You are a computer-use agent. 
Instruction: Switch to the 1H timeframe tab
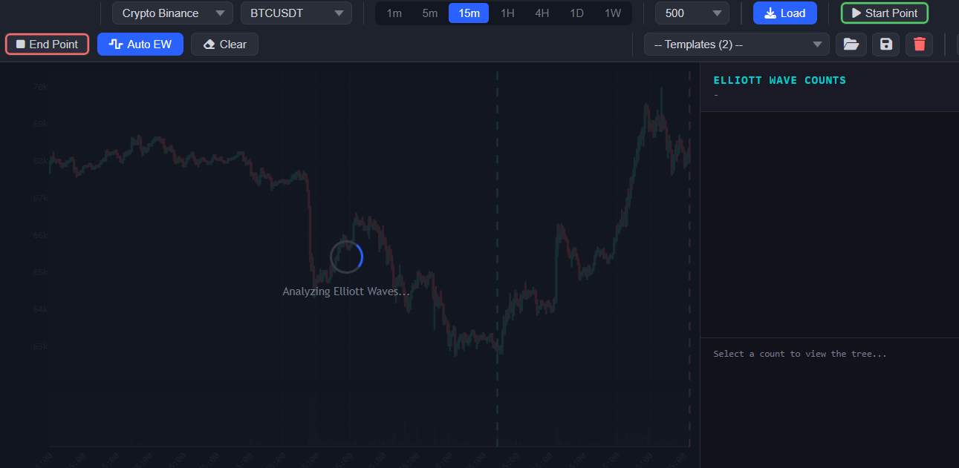tap(507, 13)
